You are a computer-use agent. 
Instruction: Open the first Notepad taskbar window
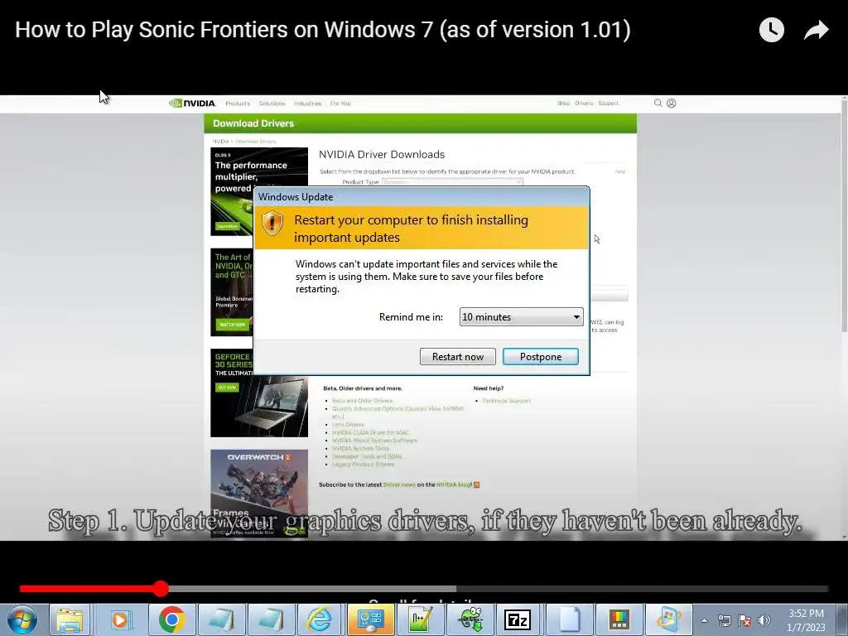tap(221, 619)
